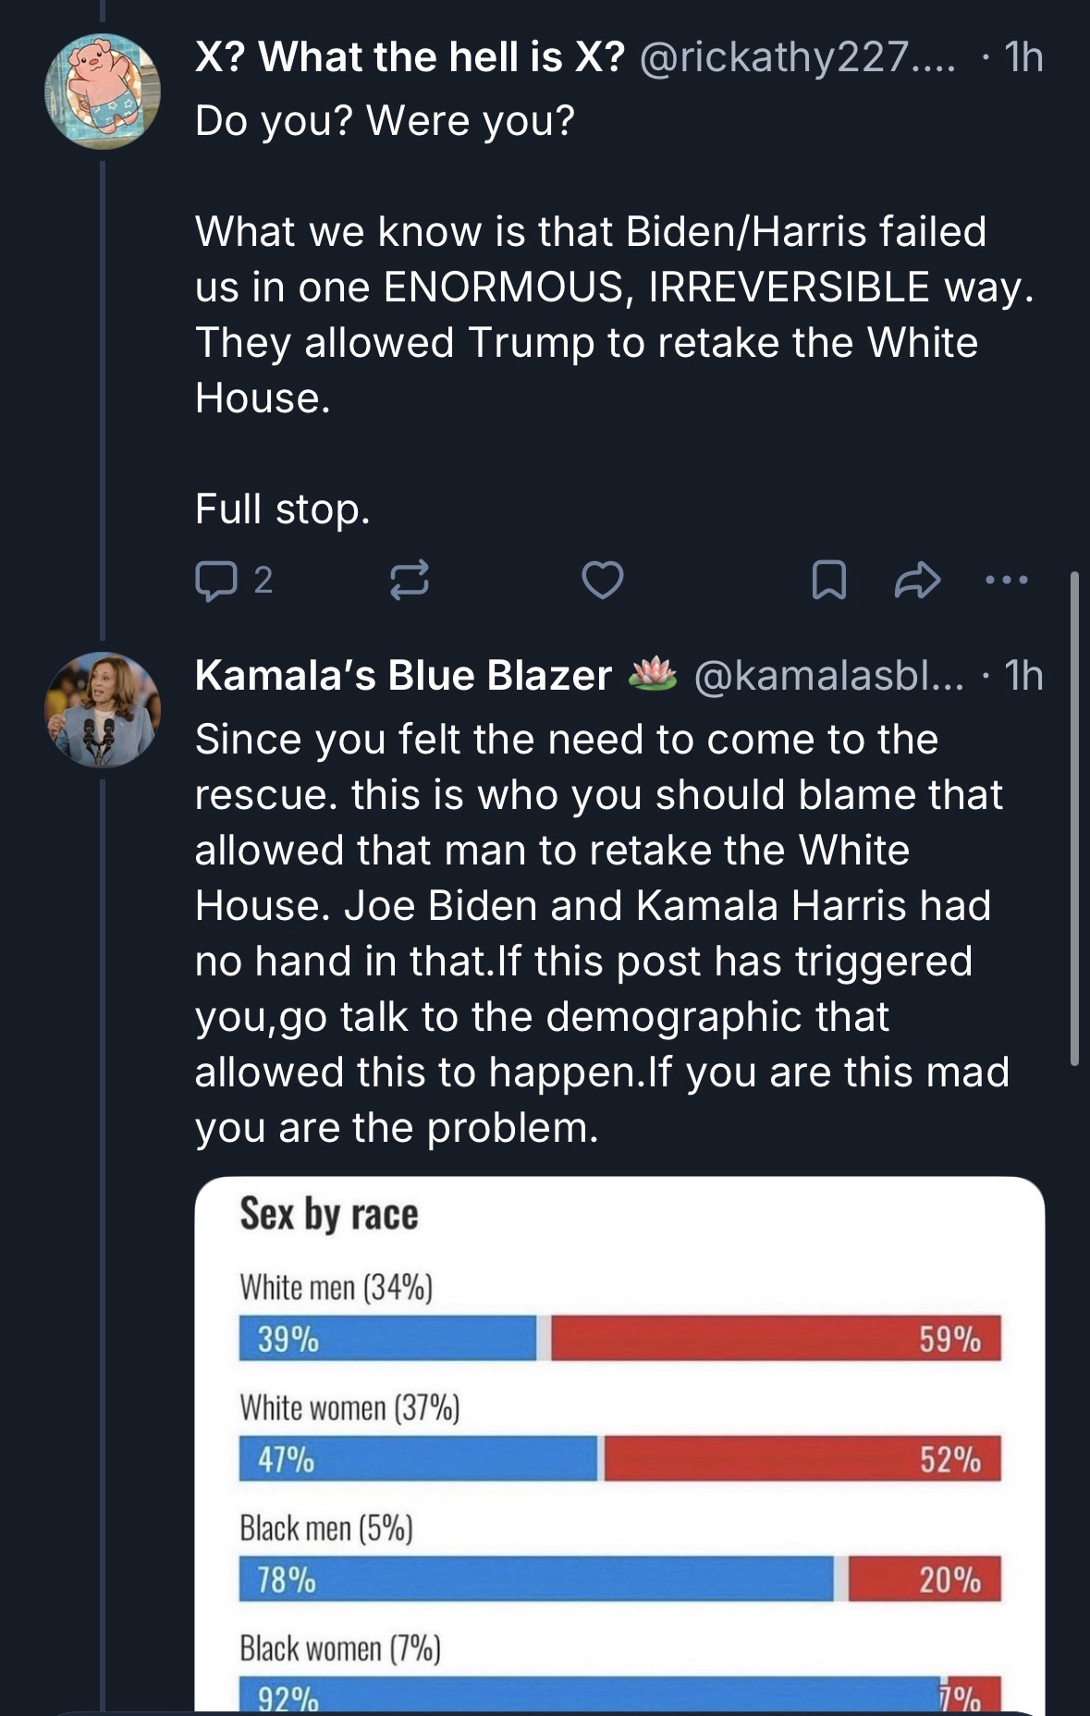Click the @kamalasbl handle

[x=827, y=676]
